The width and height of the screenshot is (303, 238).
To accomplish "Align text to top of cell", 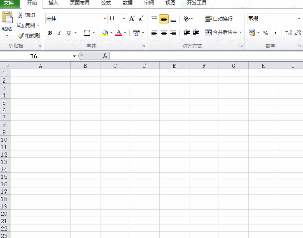I will point(154,19).
